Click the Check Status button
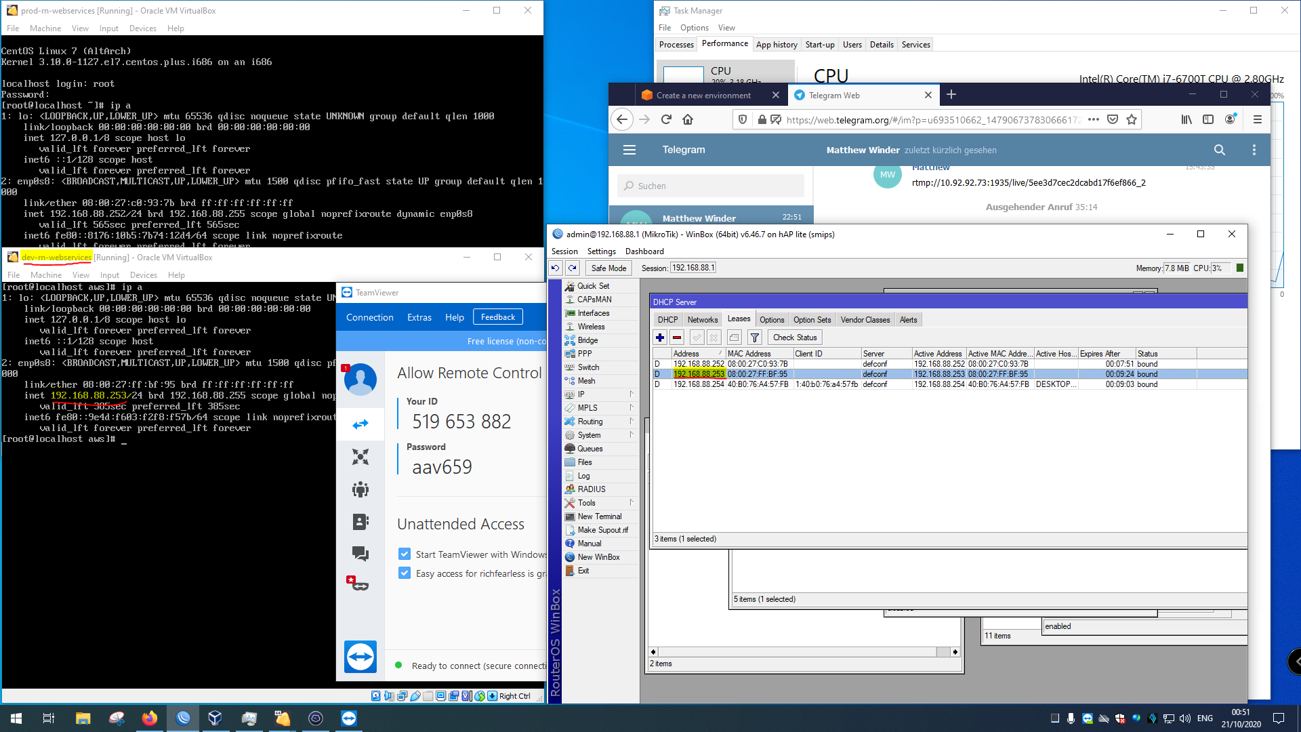1301x732 pixels. (795, 338)
